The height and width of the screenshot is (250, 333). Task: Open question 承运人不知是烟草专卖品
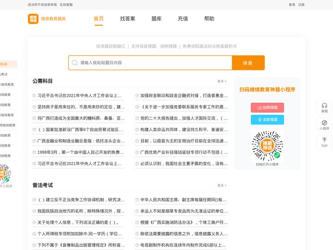coord(184,211)
